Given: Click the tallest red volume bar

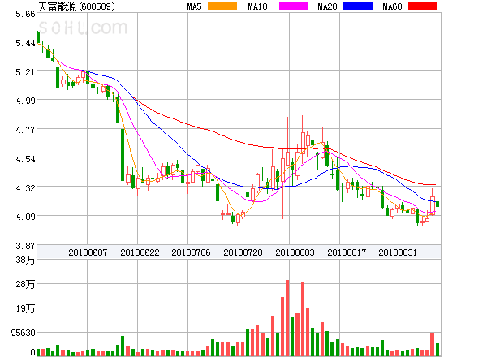Looking at the screenshot, I should click(x=287, y=318).
